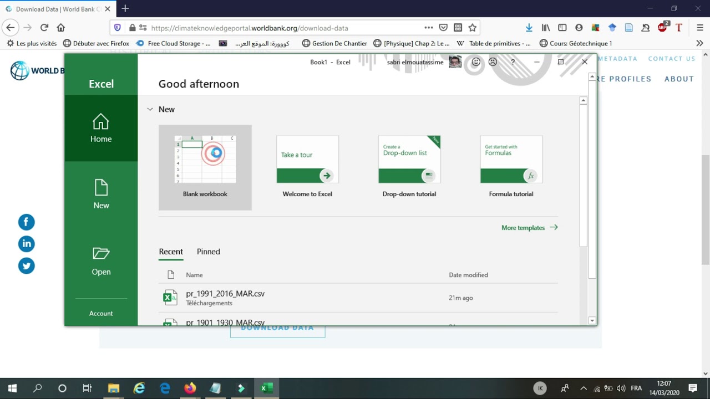The width and height of the screenshot is (710, 399).
Task: Open Firefox library icon
Action: pos(546,28)
